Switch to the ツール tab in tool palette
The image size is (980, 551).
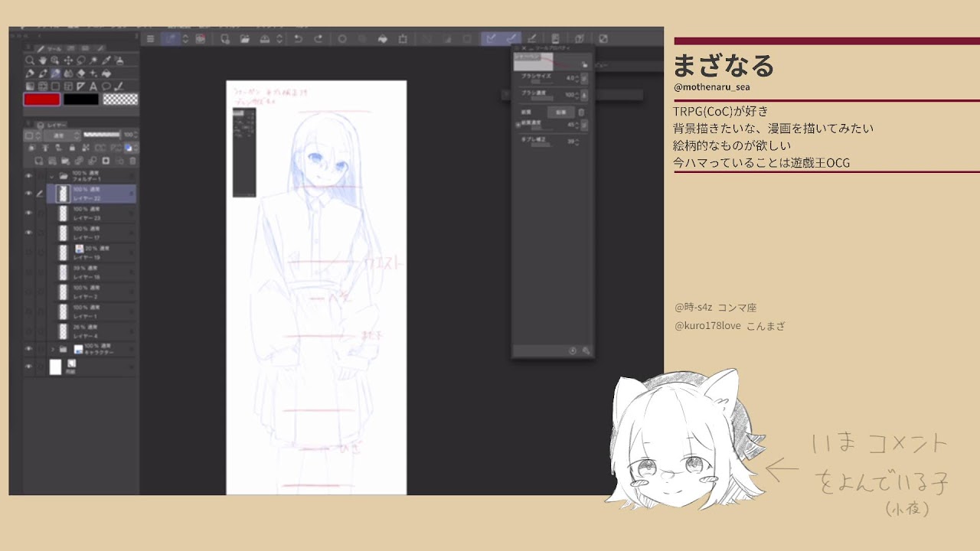[x=47, y=49]
